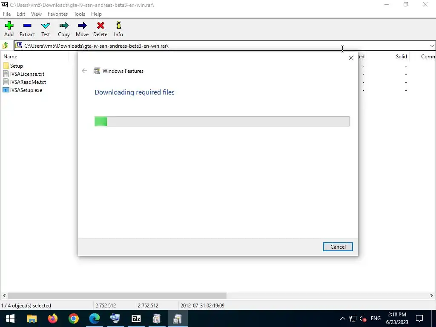Open the Edit menu
The height and width of the screenshot is (327, 436).
(20, 14)
